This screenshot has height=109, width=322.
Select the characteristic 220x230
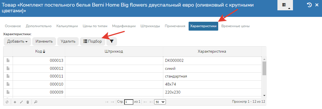pyautogui.click(x=212, y=92)
